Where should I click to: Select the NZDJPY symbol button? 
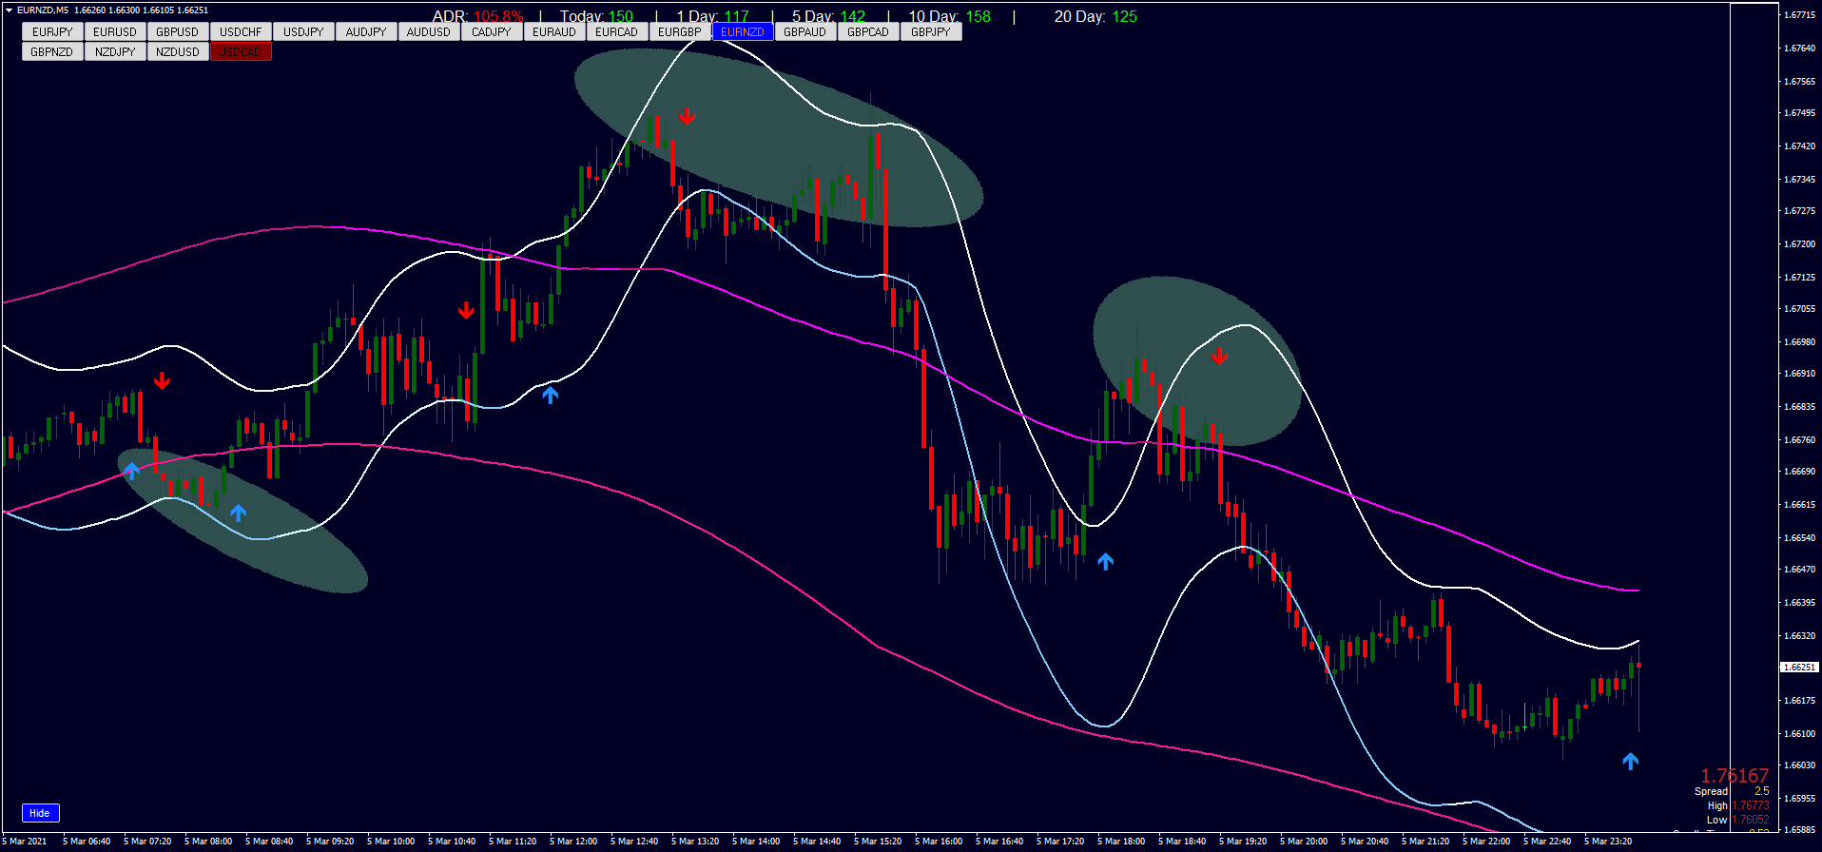tap(115, 51)
